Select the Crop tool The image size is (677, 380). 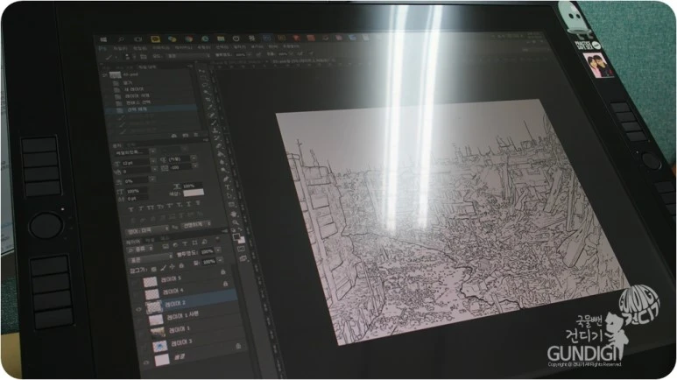(x=208, y=99)
